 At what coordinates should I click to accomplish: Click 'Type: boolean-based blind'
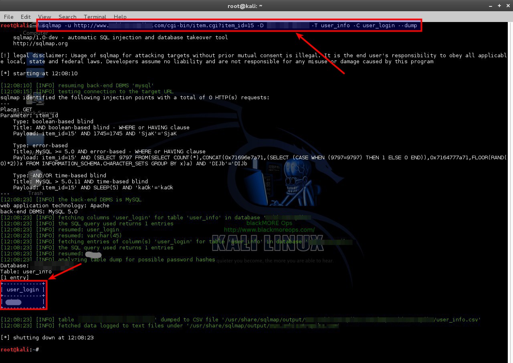point(53,122)
